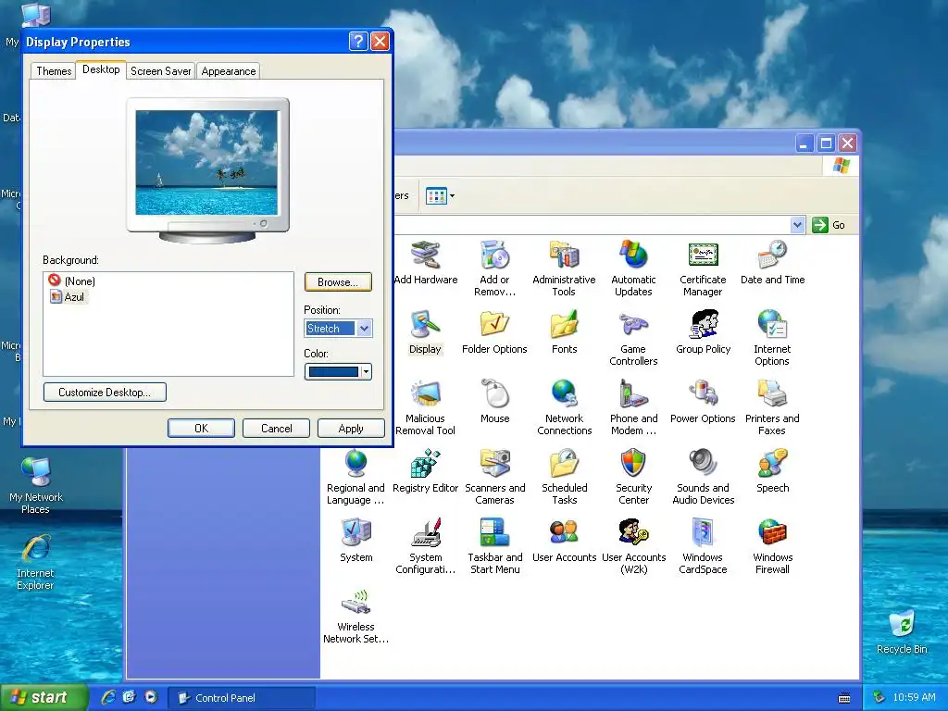This screenshot has width=948, height=711.
Task: Open the Fonts folder icon
Action: pyautogui.click(x=564, y=332)
